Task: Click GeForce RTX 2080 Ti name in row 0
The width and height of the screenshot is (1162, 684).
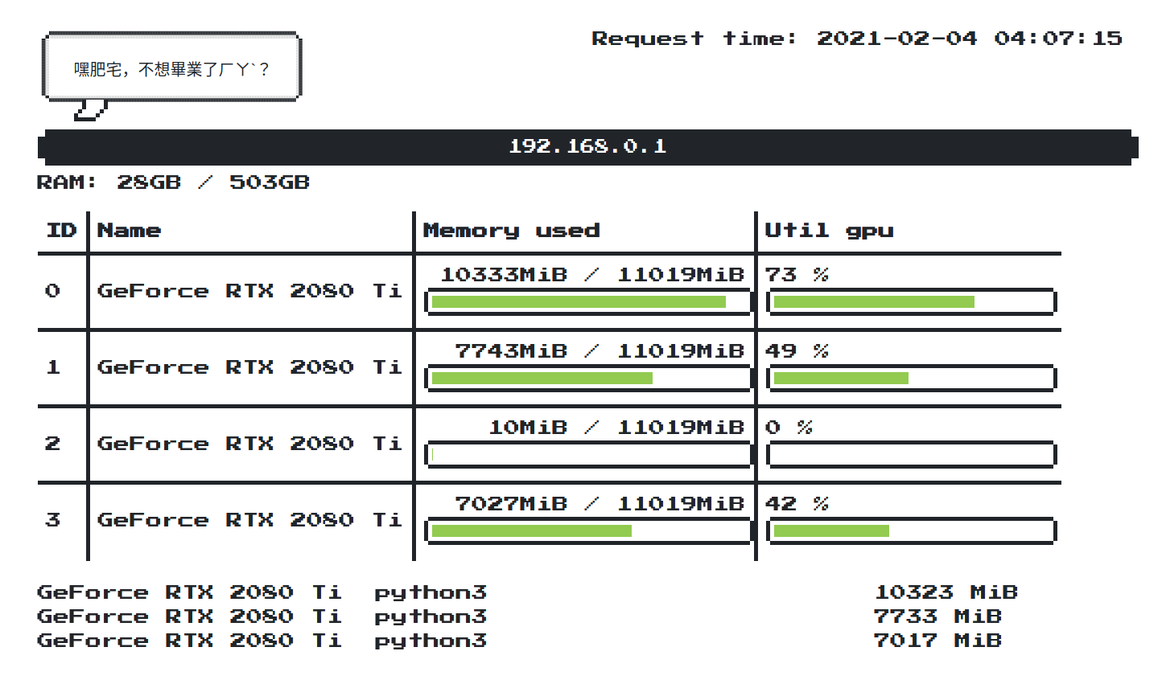Action: click(249, 291)
